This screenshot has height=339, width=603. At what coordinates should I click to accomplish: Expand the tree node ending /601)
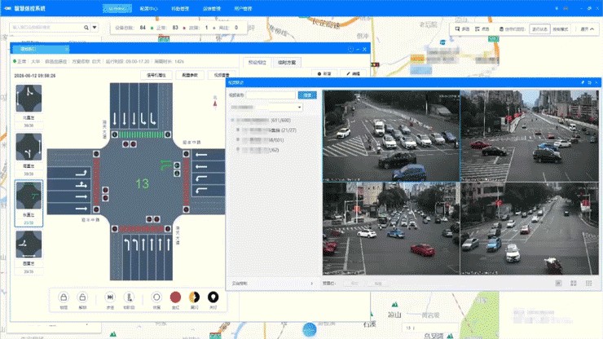tap(238, 140)
